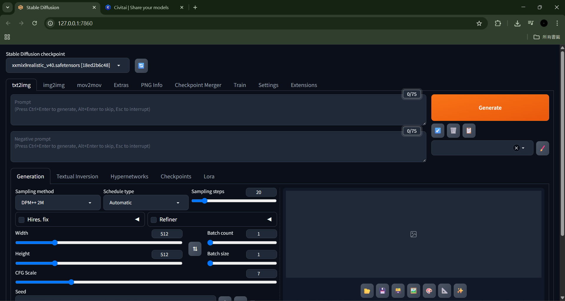Click the floppy disk save image icon
565x301 pixels.
382,291
